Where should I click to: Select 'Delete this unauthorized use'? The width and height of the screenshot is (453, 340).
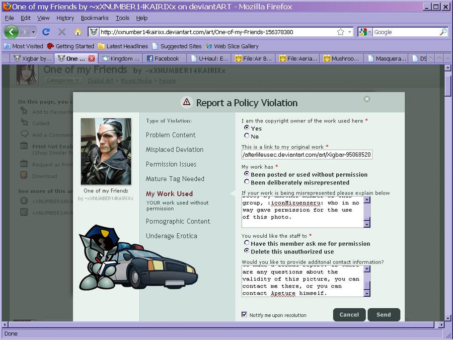click(x=247, y=251)
